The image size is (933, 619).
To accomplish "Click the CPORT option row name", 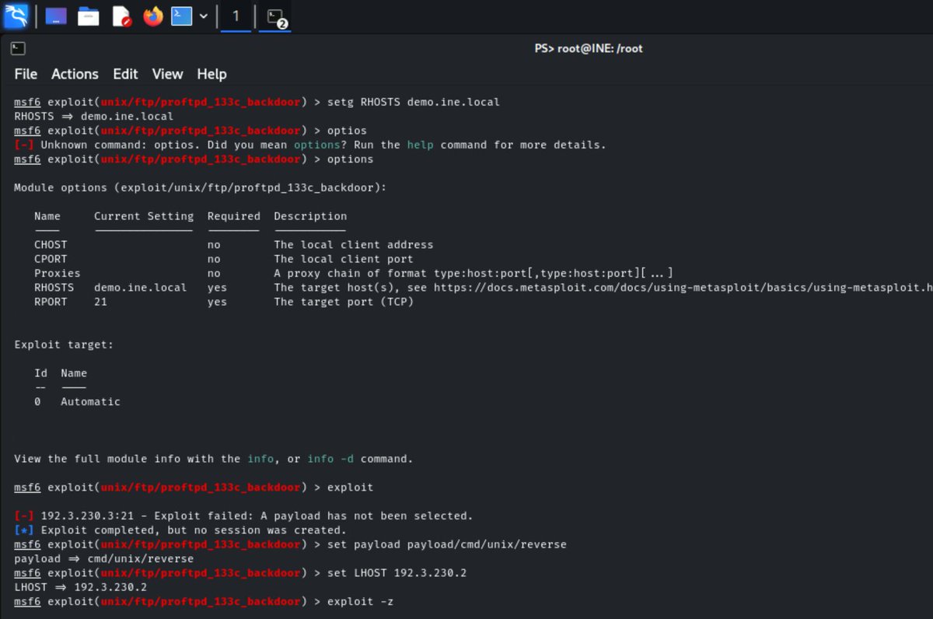I will click(x=51, y=259).
